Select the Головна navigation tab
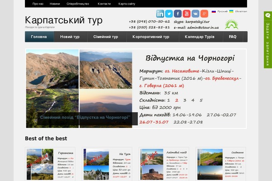Viewport: 272px width, 181px height. click(x=39, y=37)
